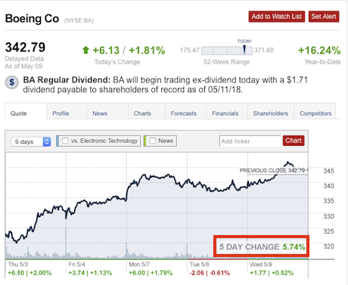Click the dollar sign dividend icon
The height and width of the screenshot is (285, 348).
click(12, 82)
